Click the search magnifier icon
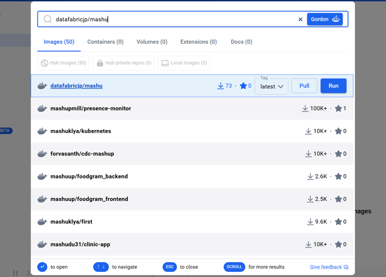Viewport: 386px width, 277px height. pos(47,19)
